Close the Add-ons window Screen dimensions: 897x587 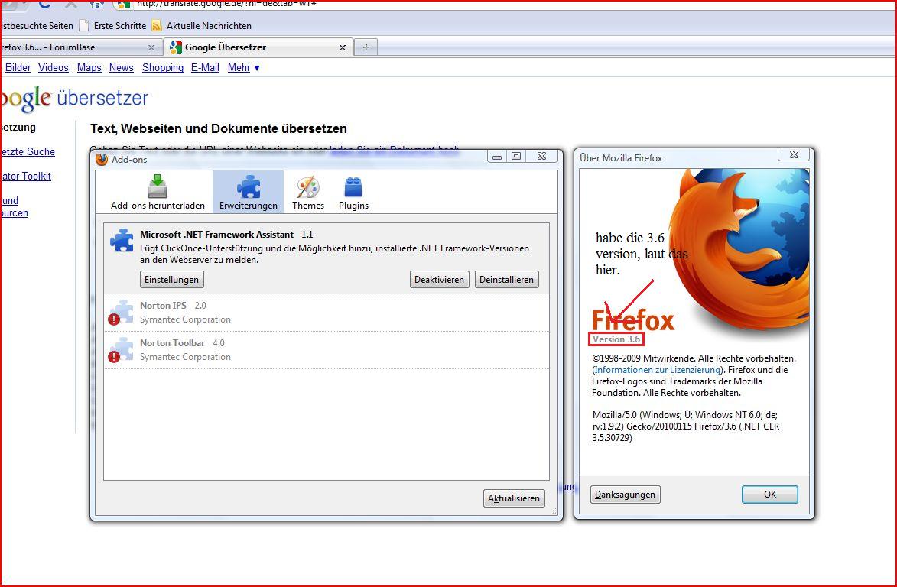(541, 156)
